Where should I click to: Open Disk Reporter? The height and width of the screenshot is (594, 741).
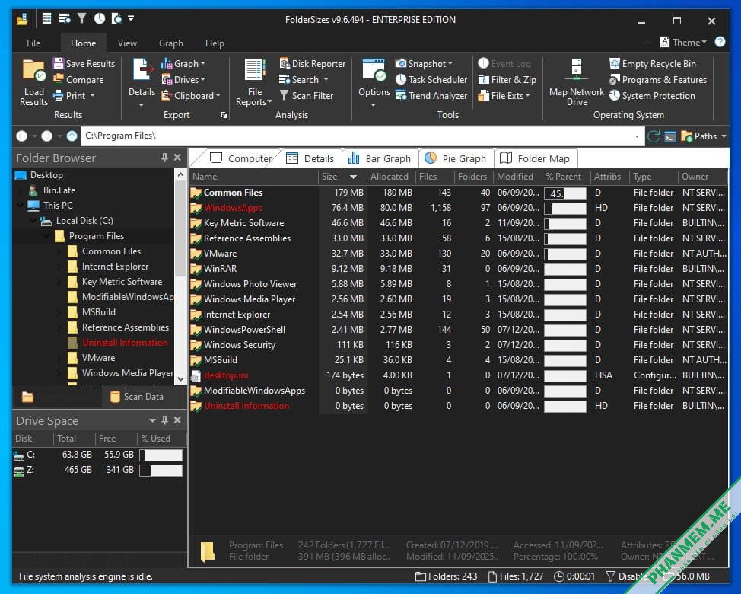[313, 63]
